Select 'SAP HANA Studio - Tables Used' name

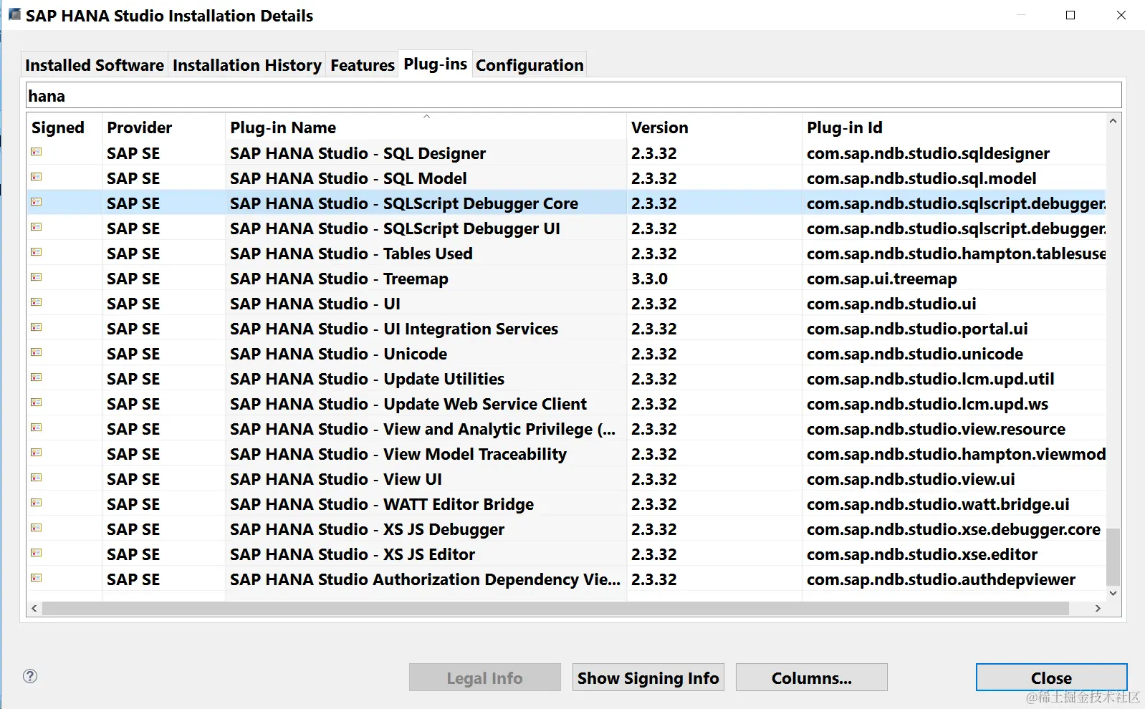pos(351,254)
